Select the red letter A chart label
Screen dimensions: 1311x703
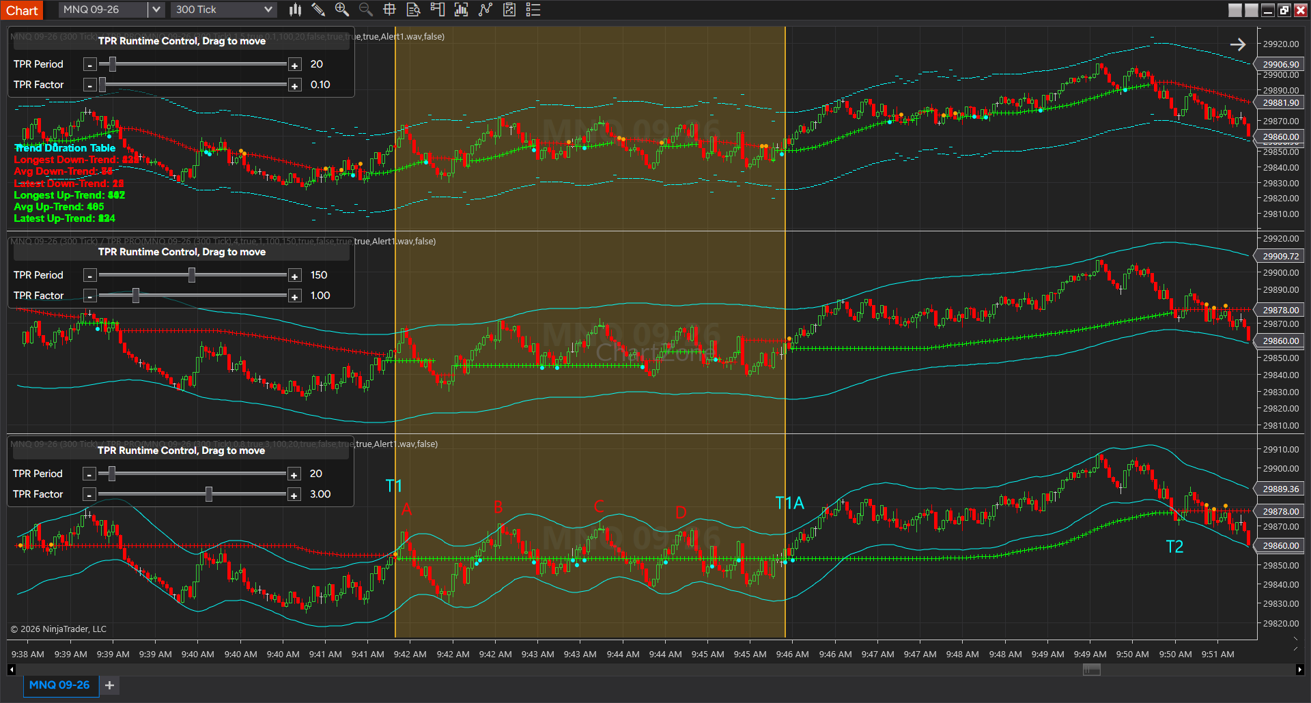[x=407, y=509]
